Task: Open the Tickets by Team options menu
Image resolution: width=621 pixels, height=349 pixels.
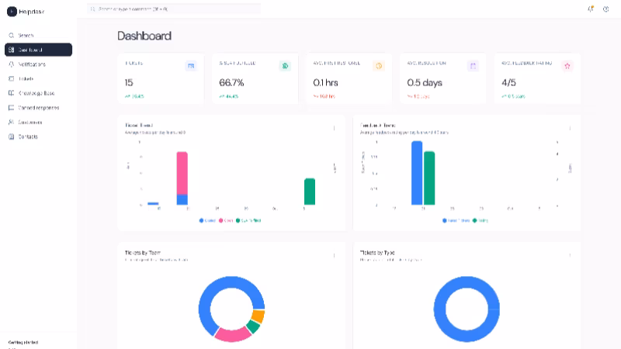Action: [x=335, y=256]
